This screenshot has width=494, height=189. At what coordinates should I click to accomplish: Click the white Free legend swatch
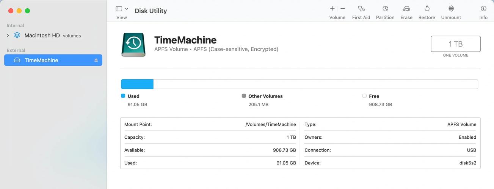pos(364,96)
